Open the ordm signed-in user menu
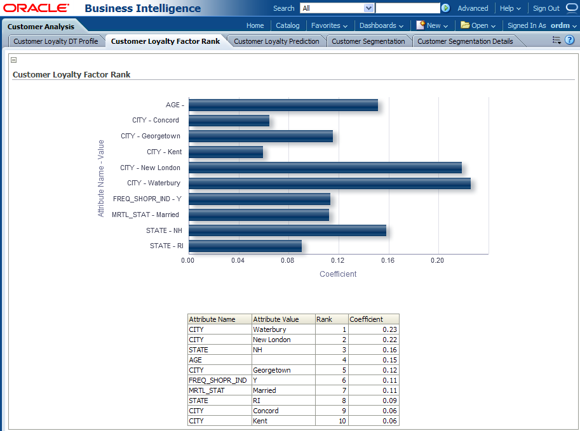 (563, 25)
